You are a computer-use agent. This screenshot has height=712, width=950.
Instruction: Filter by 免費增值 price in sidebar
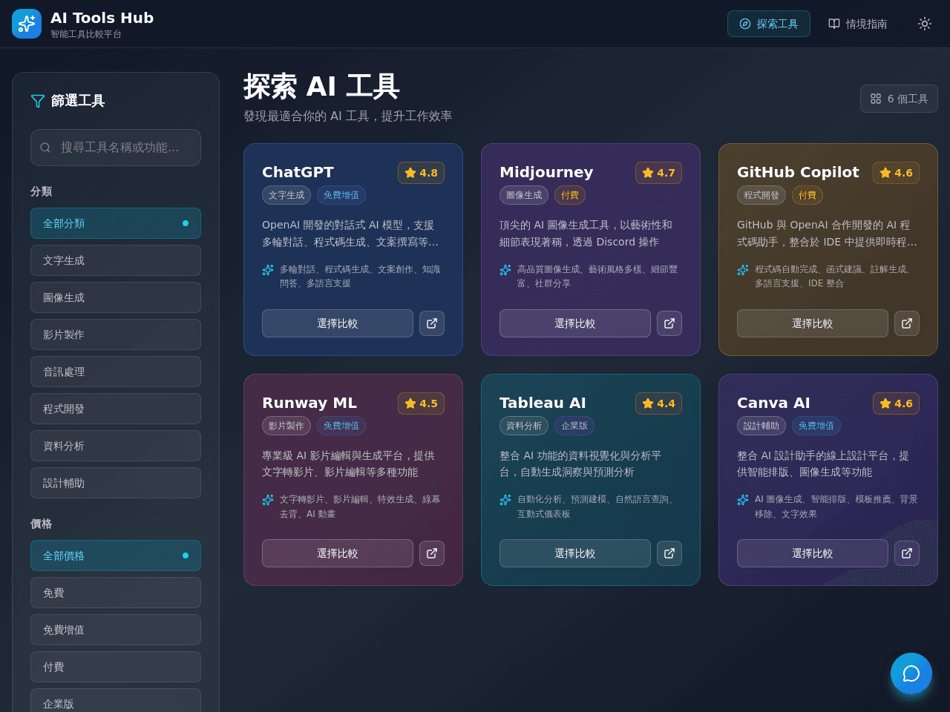point(116,630)
